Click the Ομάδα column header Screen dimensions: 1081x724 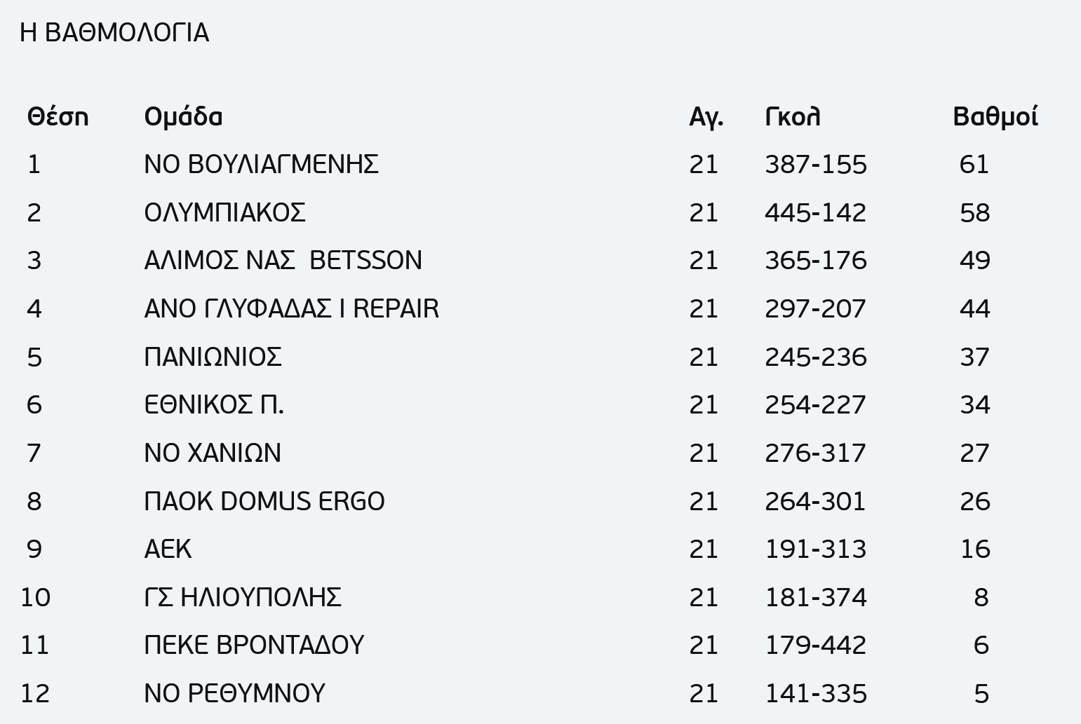183,116
